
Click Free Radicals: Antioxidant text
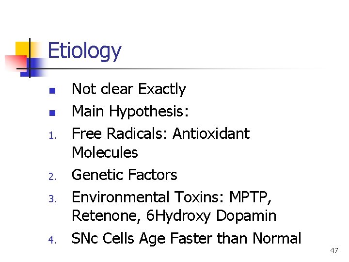point(161,133)
